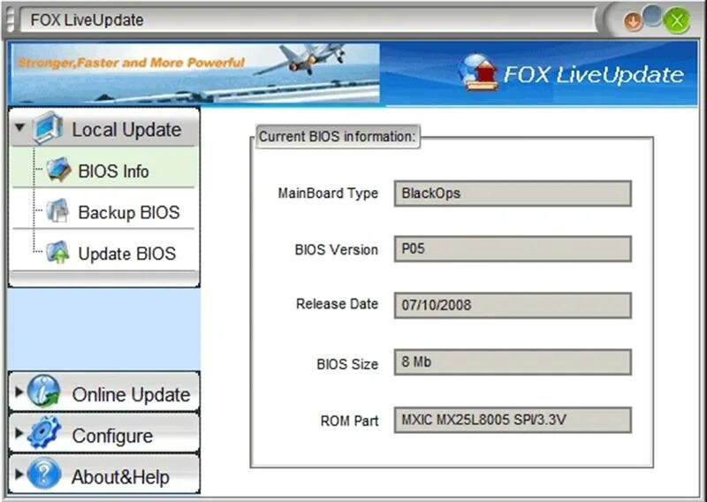This screenshot has width=707, height=502.
Task: Click the 'Stronger,Faster and More Powerful' slogan
Action: [131, 63]
